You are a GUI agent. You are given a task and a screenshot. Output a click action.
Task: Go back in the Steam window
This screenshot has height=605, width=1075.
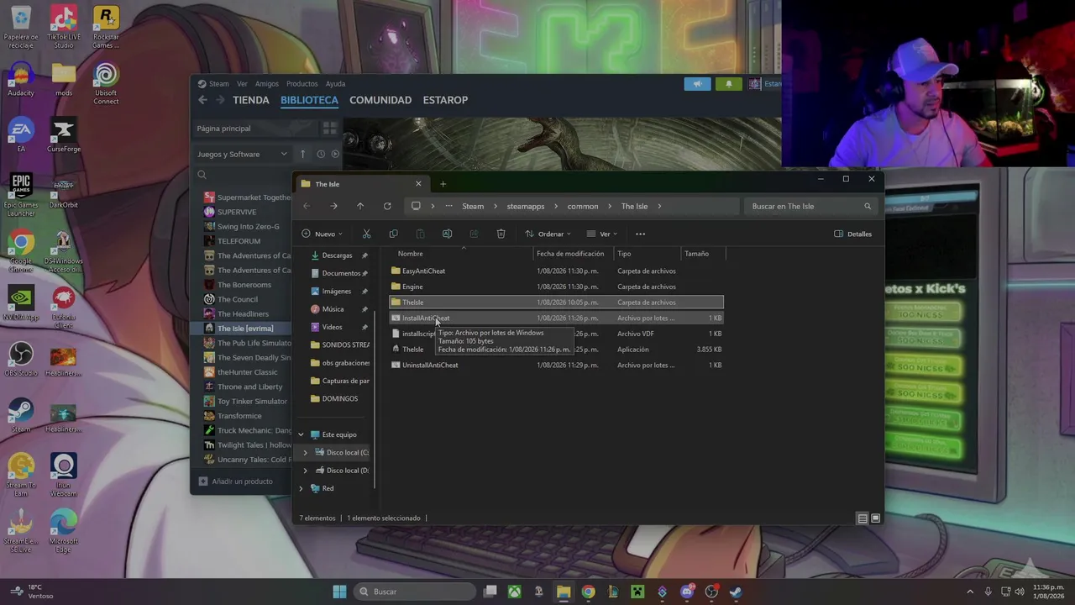(x=202, y=100)
